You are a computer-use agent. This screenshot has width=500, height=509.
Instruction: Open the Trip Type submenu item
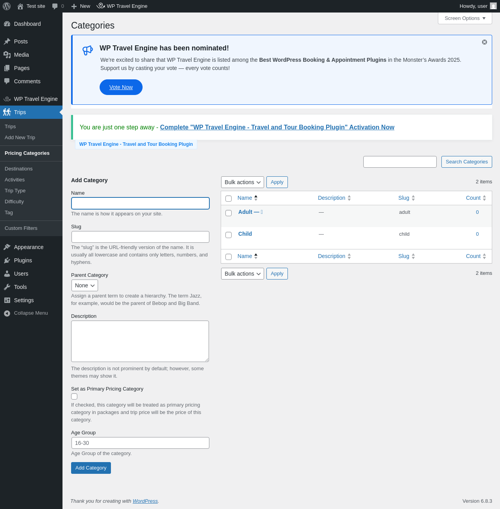pos(31,191)
